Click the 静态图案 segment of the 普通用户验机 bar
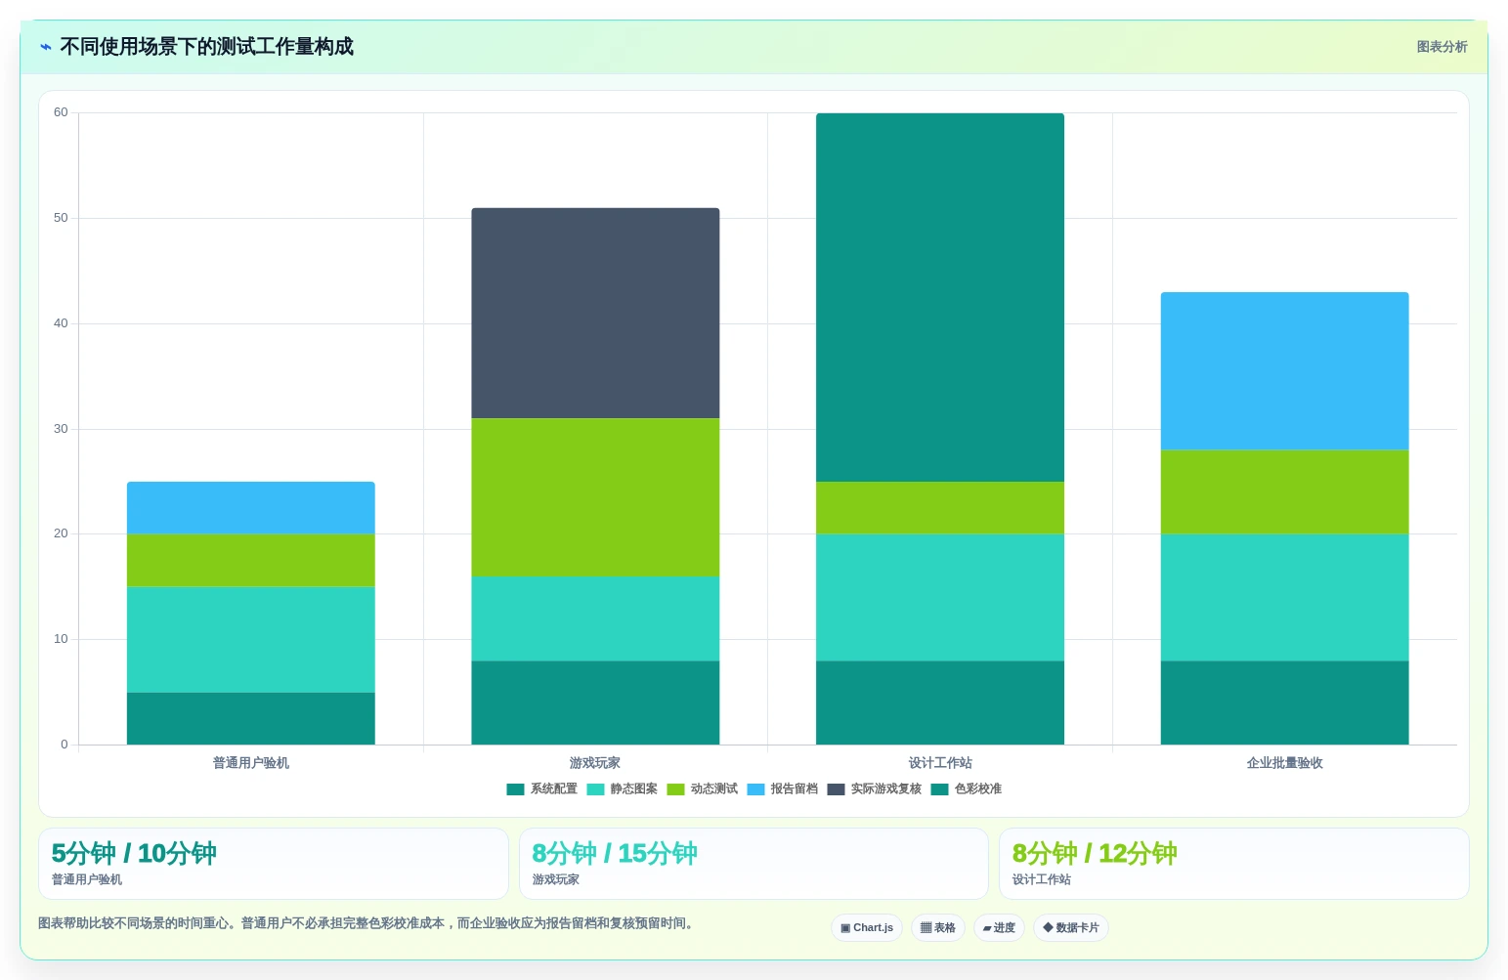1508x980 pixels. click(x=251, y=640)
